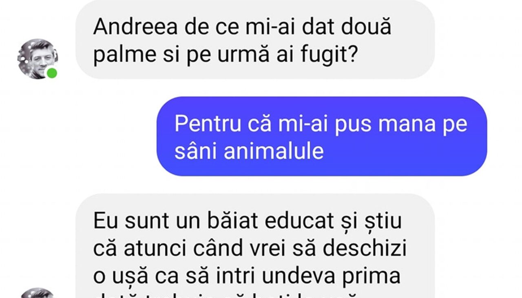Open the sender's profile avatar beside the first message

[x=37, y=59]
